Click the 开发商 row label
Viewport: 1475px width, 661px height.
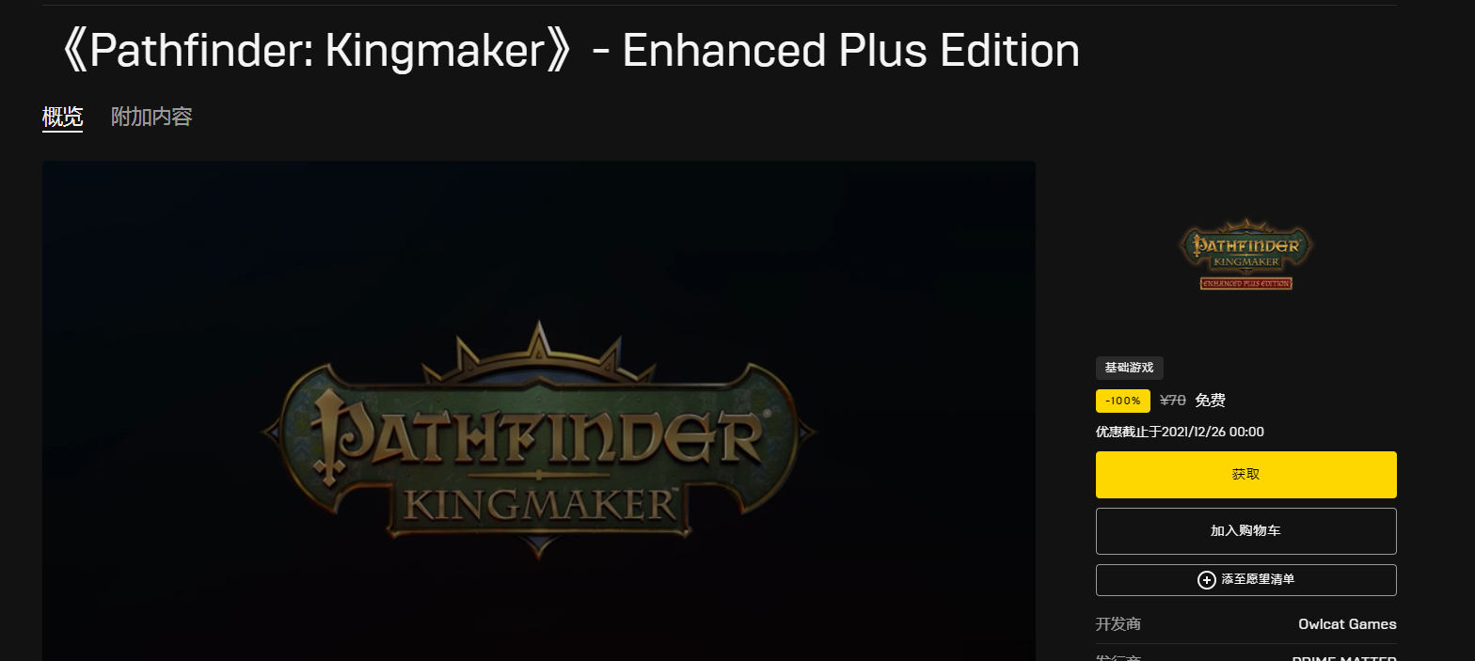tap(1118, 624)
